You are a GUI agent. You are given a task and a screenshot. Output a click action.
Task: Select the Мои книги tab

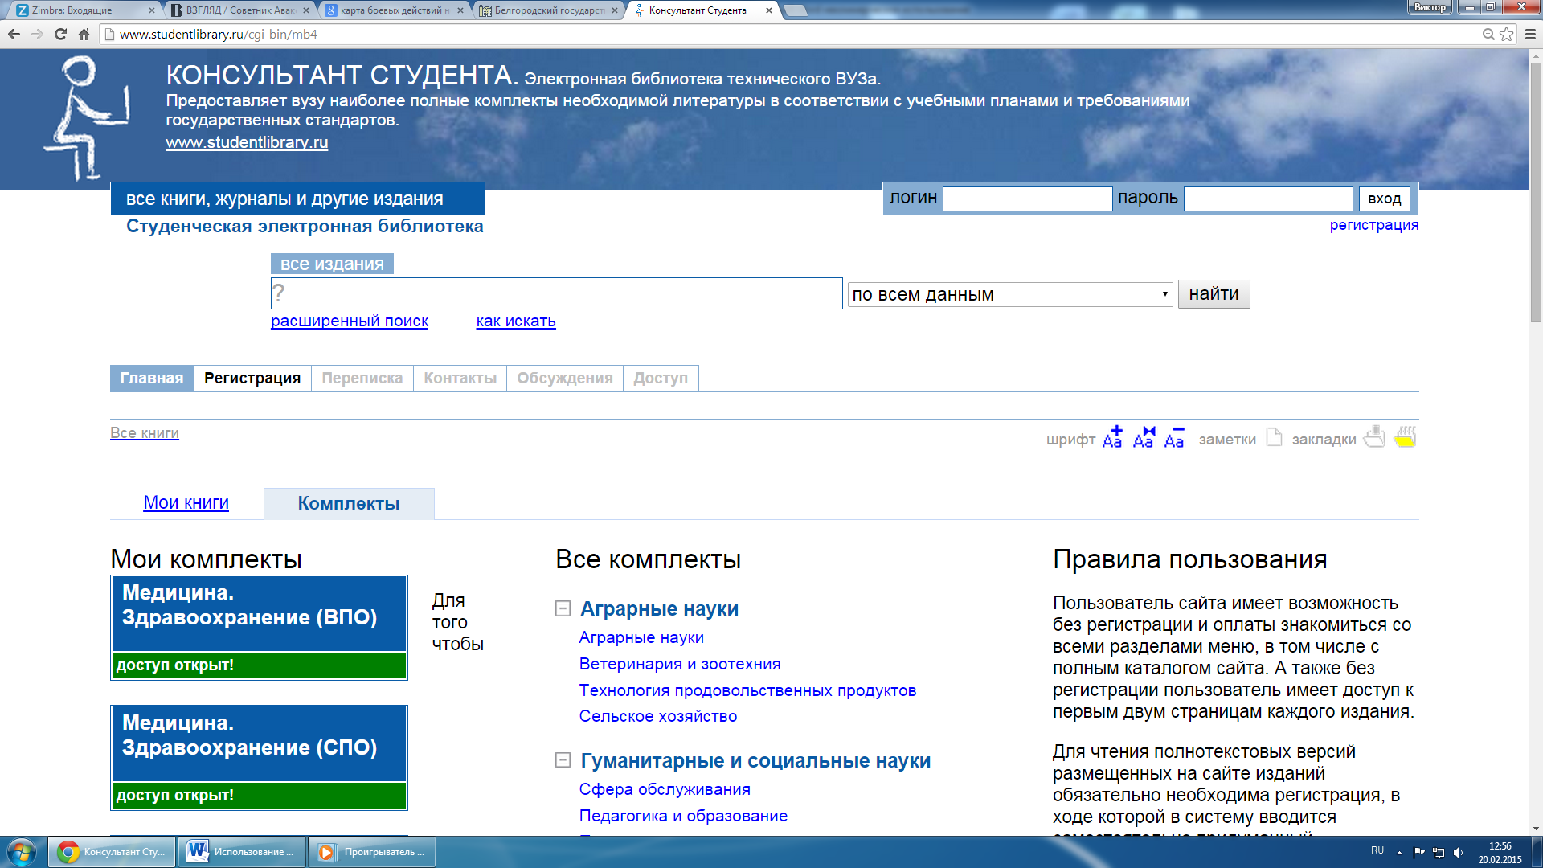[x=186, y=502]
